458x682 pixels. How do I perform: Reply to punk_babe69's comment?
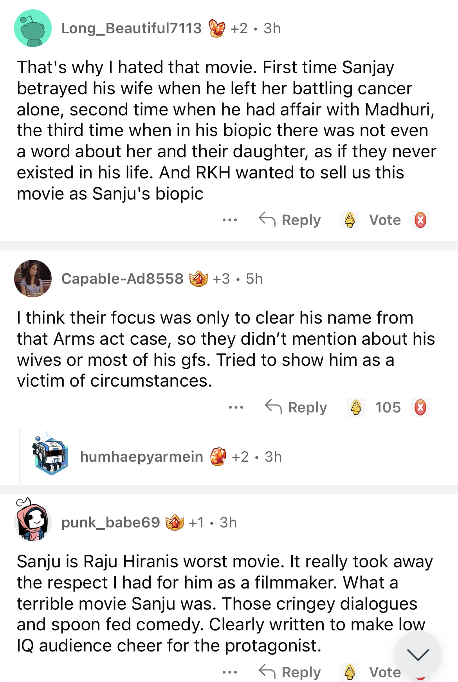[x=290, y=672]
